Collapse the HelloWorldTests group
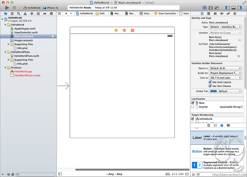 [x=5, y=52]
